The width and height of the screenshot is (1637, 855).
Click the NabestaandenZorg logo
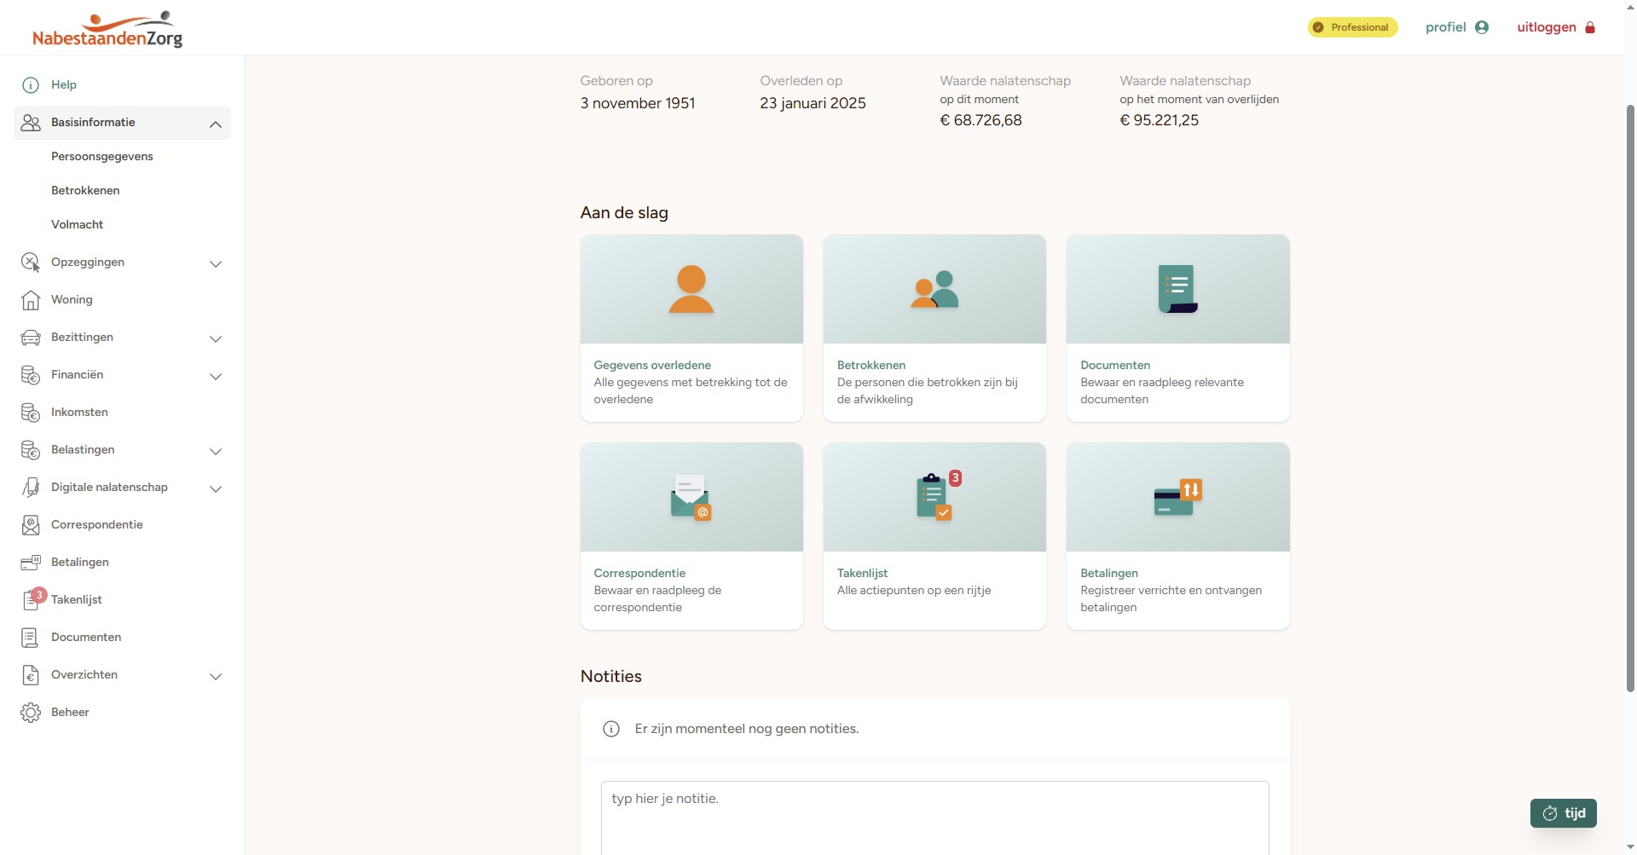(x=107, y=29)
